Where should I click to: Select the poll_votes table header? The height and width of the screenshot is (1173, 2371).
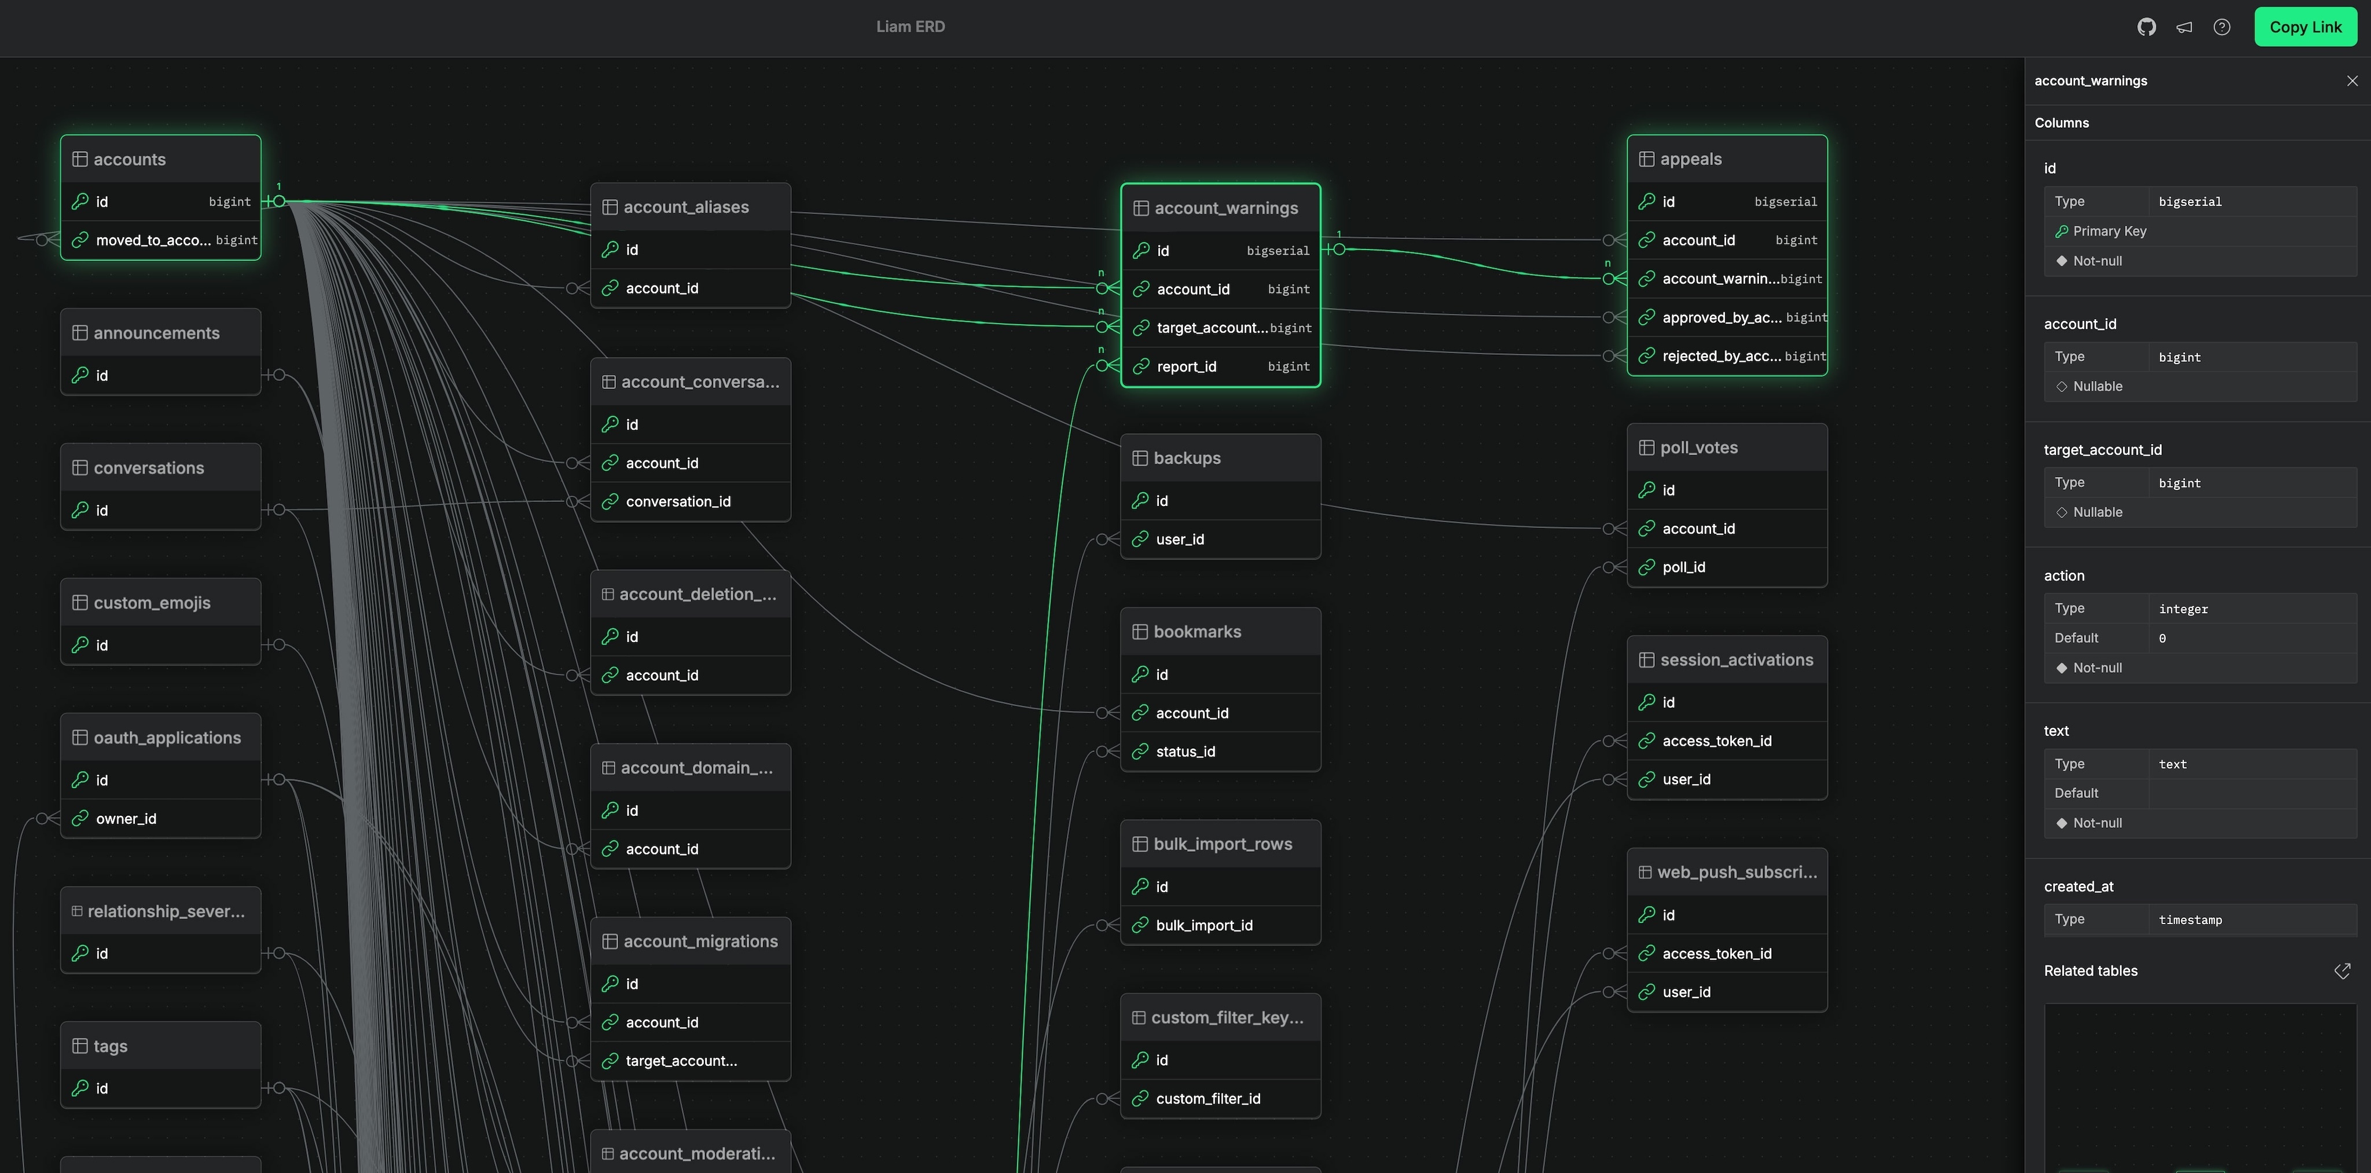pos(1727,448)
